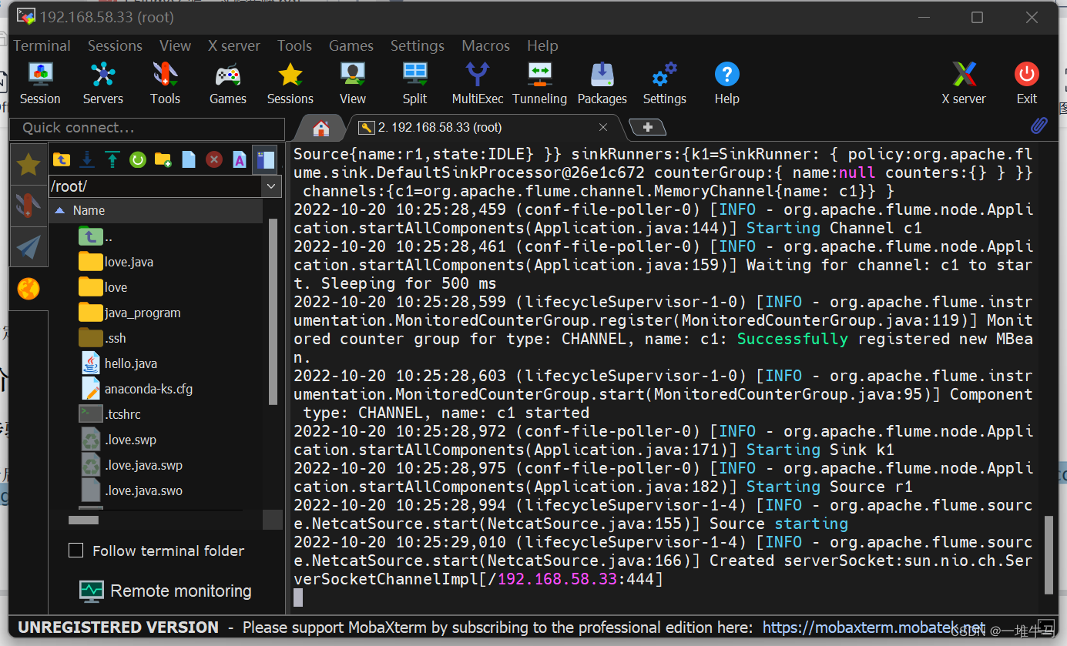
Task: Open a new Session
Action: coord(40,81)
